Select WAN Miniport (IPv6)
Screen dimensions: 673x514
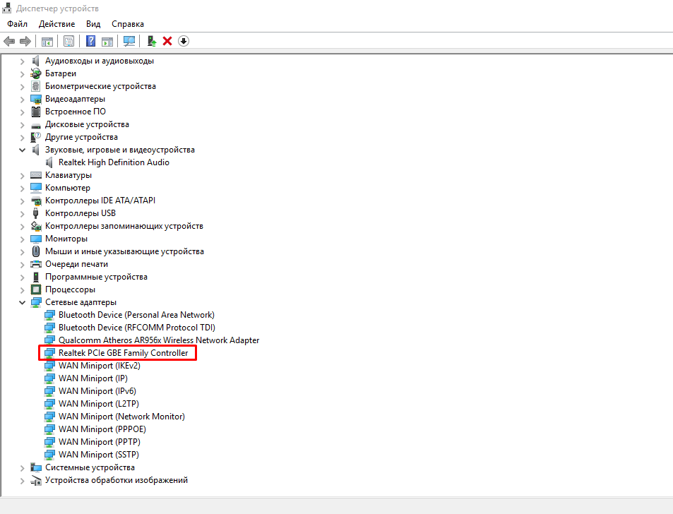coord(97,391)
